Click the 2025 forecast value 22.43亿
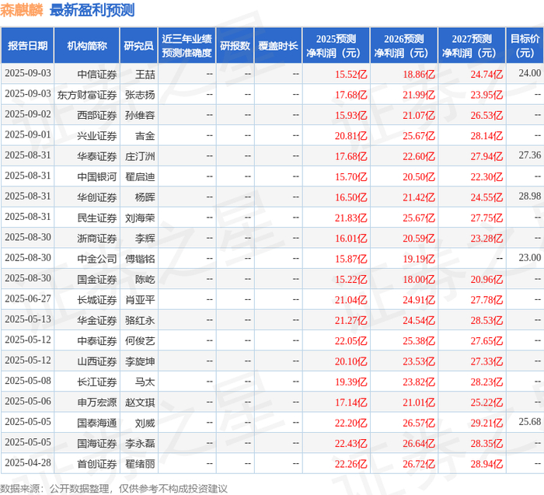 pyautogui.click(x=350, y=443)
